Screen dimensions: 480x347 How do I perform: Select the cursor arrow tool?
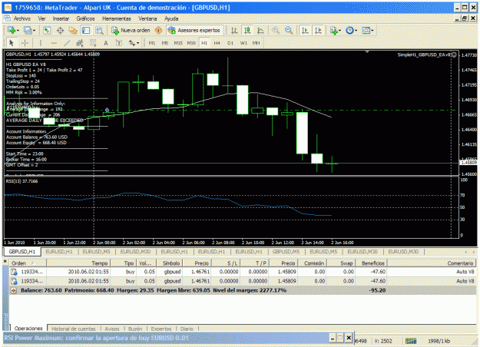[12, 43]
